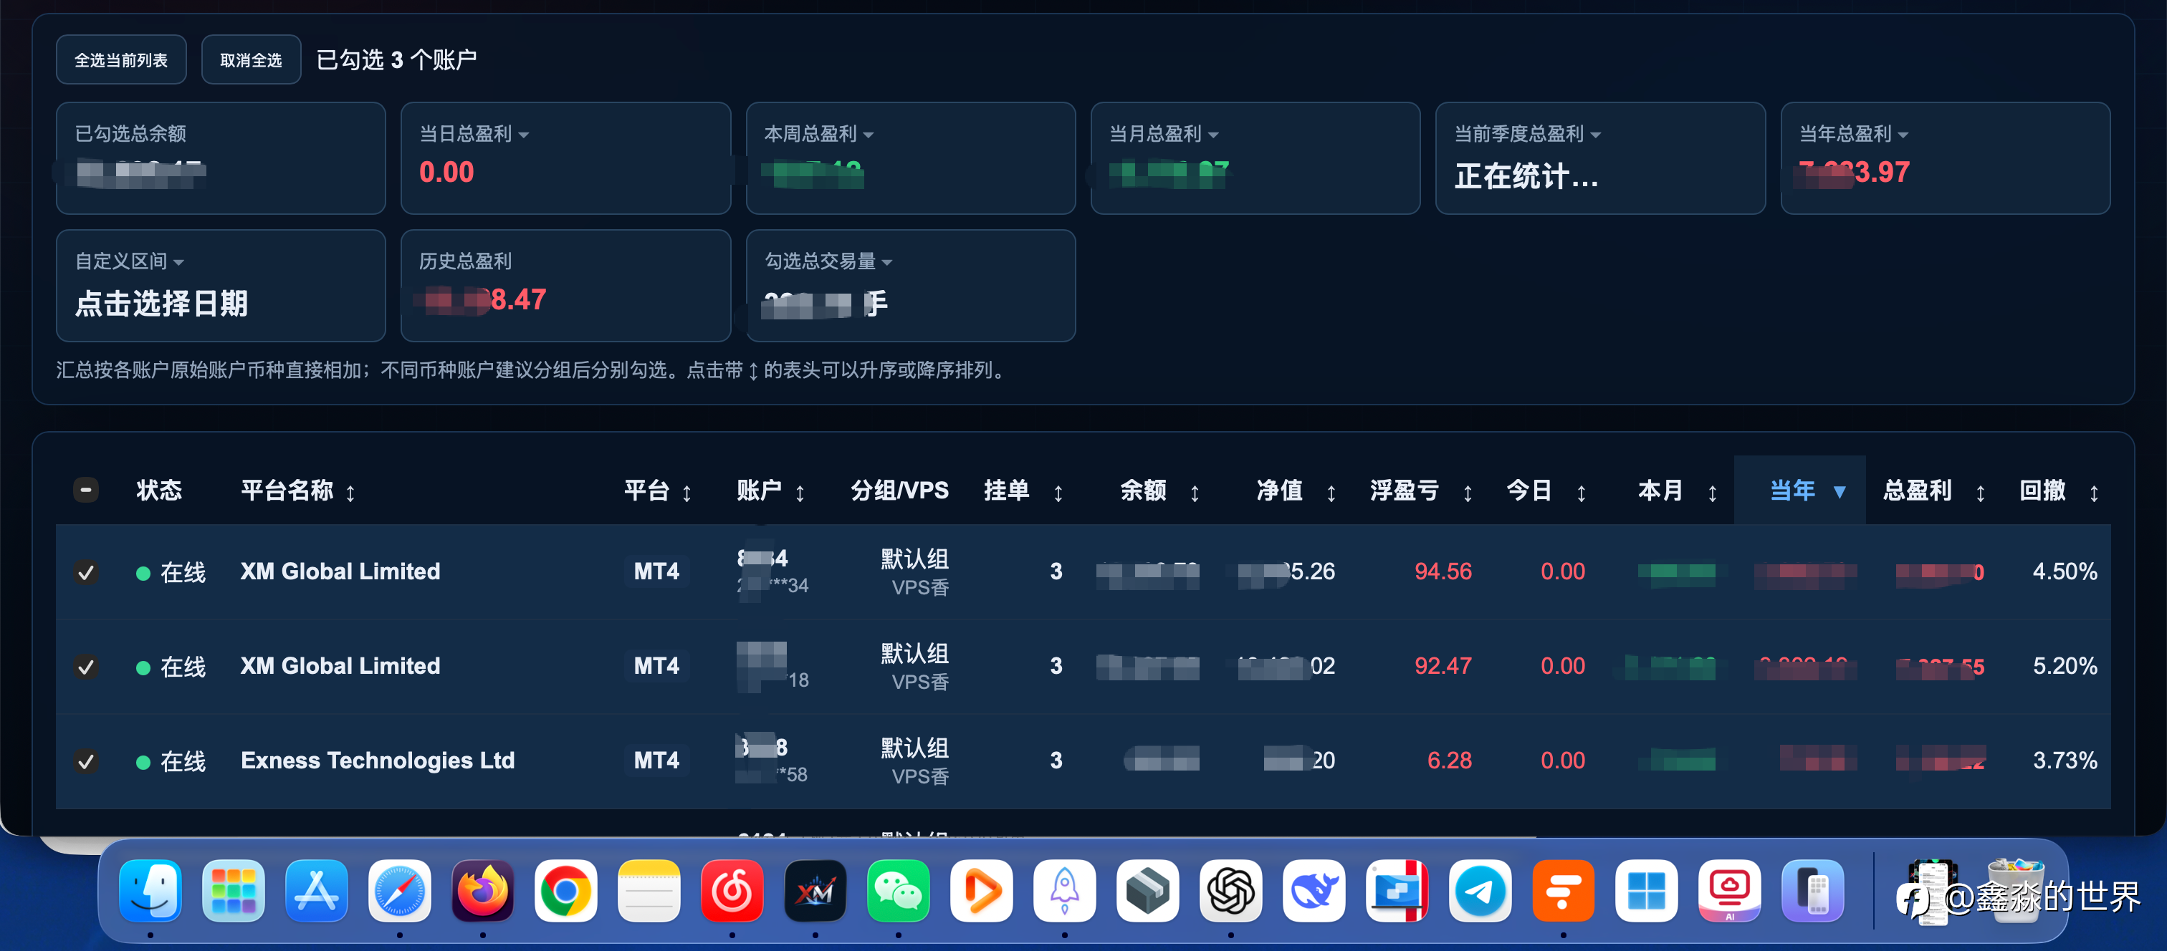Sort by 浮盈亏 column header
The width and height of the screenshot is (2167, 951).
pos(1422,491)
